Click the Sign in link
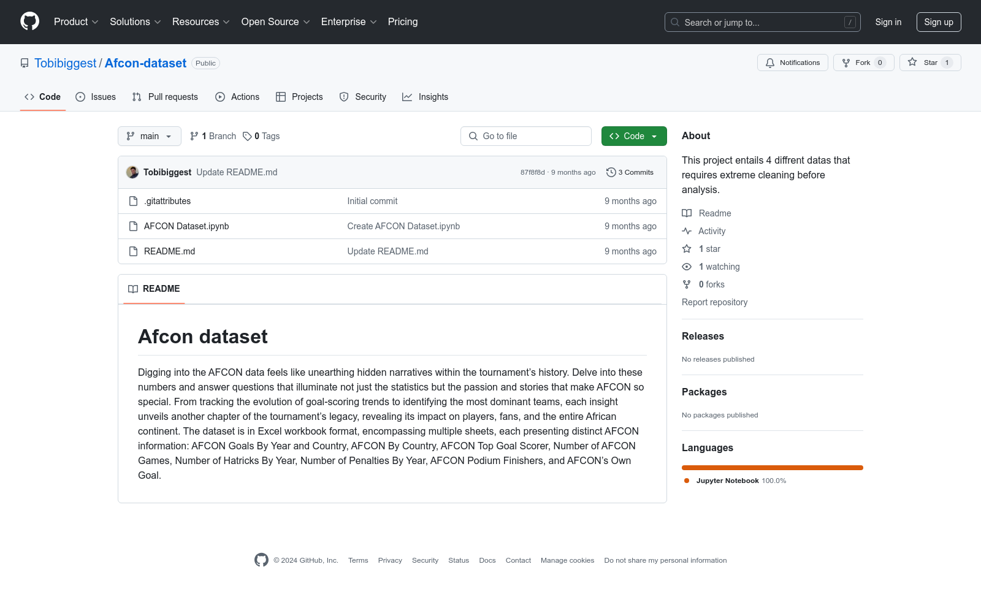 [888, 22]
